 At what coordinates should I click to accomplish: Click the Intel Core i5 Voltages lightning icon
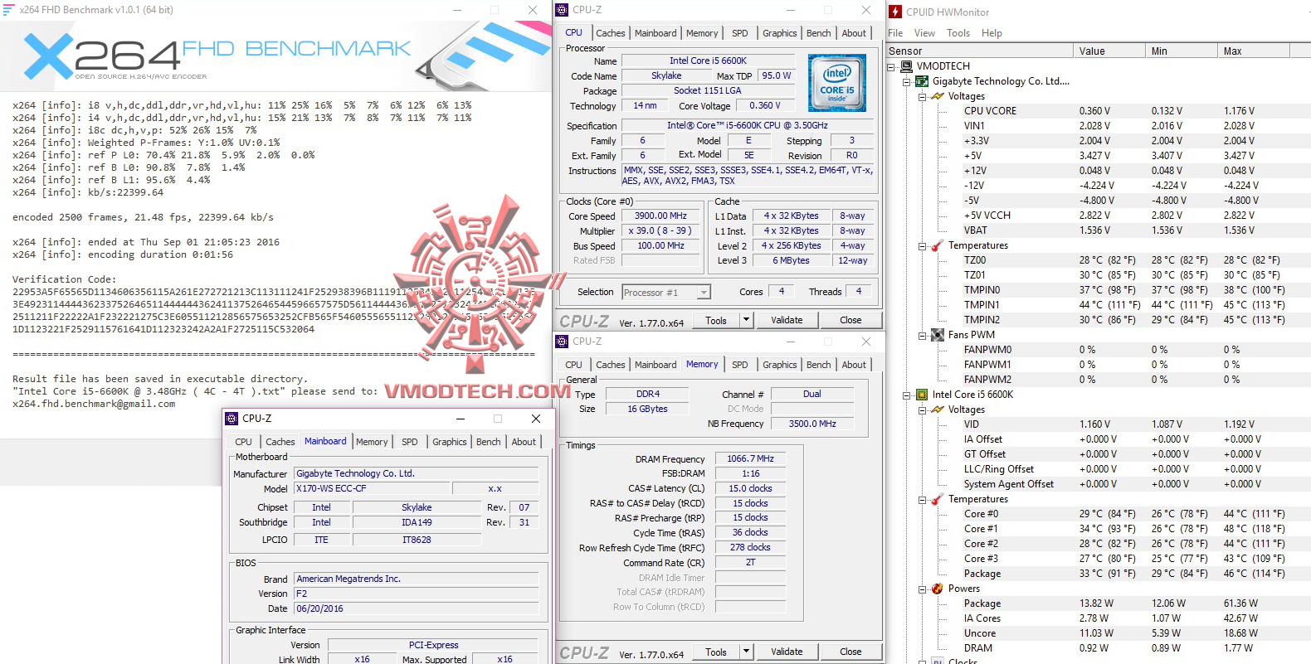938,410
